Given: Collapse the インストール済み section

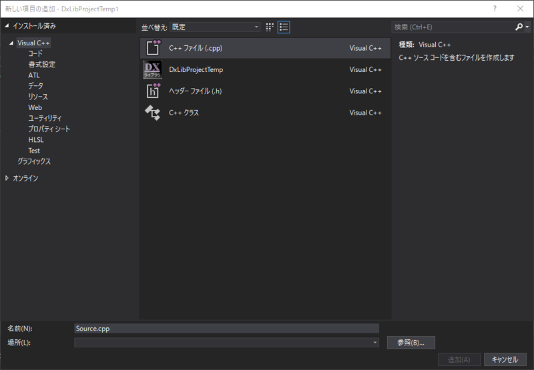Looking at the screenshot, I should pos(7,26).
